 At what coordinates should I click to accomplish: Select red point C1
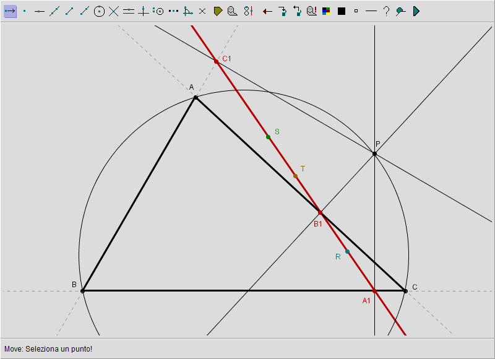216,61
